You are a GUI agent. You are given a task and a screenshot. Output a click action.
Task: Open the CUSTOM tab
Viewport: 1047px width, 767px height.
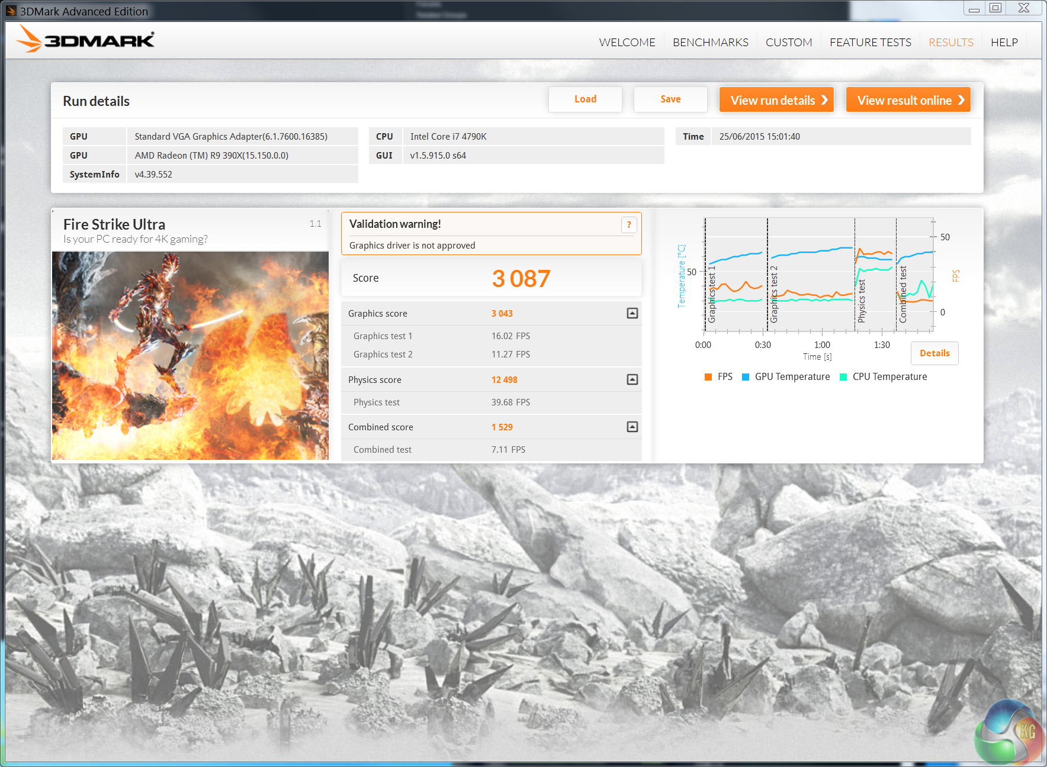coord(788,42)
